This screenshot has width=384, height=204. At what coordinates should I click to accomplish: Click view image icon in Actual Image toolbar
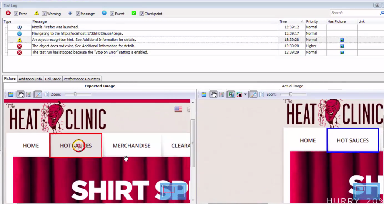204,94
